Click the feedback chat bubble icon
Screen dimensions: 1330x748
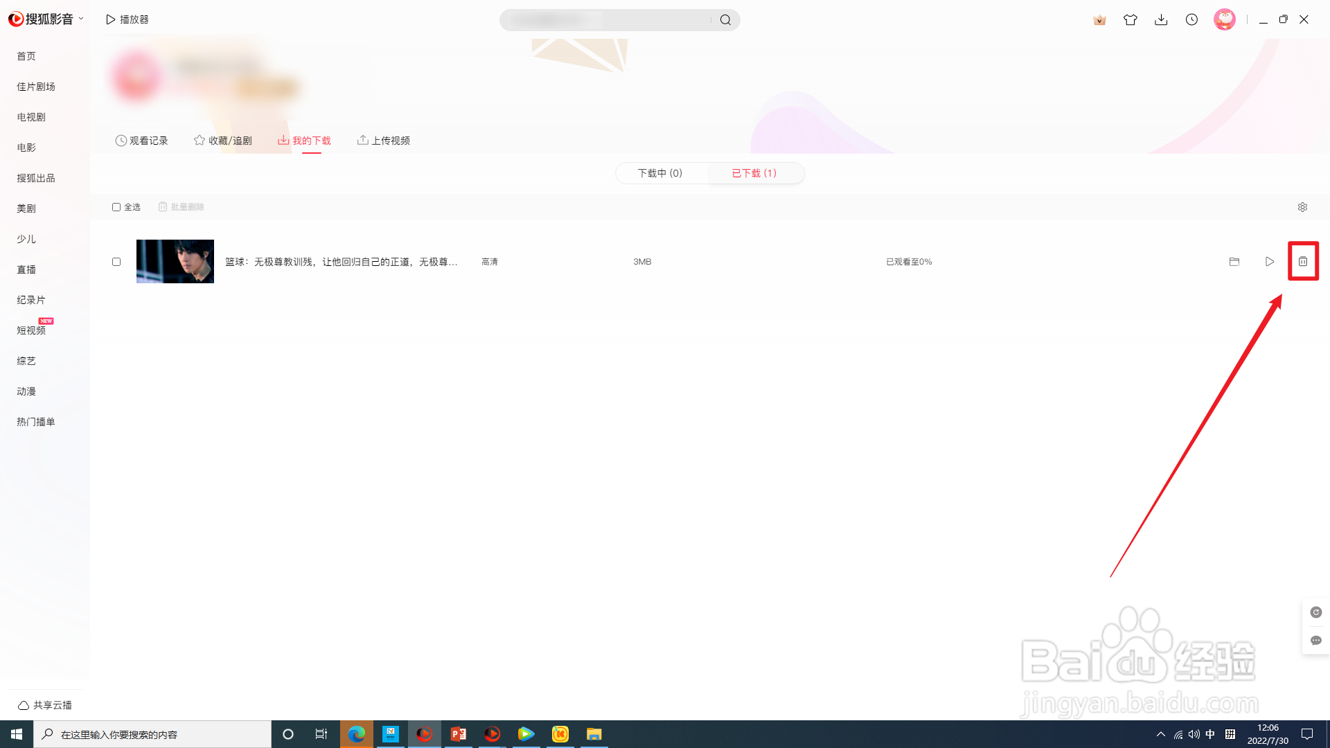(1315, 640)
